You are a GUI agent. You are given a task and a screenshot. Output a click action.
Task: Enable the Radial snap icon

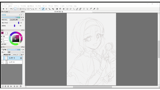click(x=25, y=9)
